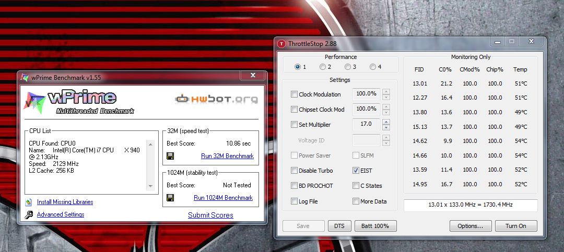Viewport: 564px width, 252px height.
Task: Click the FID column header
Action: click(419, 70)
